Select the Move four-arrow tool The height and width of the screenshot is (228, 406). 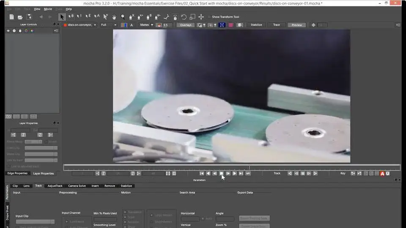tap(201, 17)
